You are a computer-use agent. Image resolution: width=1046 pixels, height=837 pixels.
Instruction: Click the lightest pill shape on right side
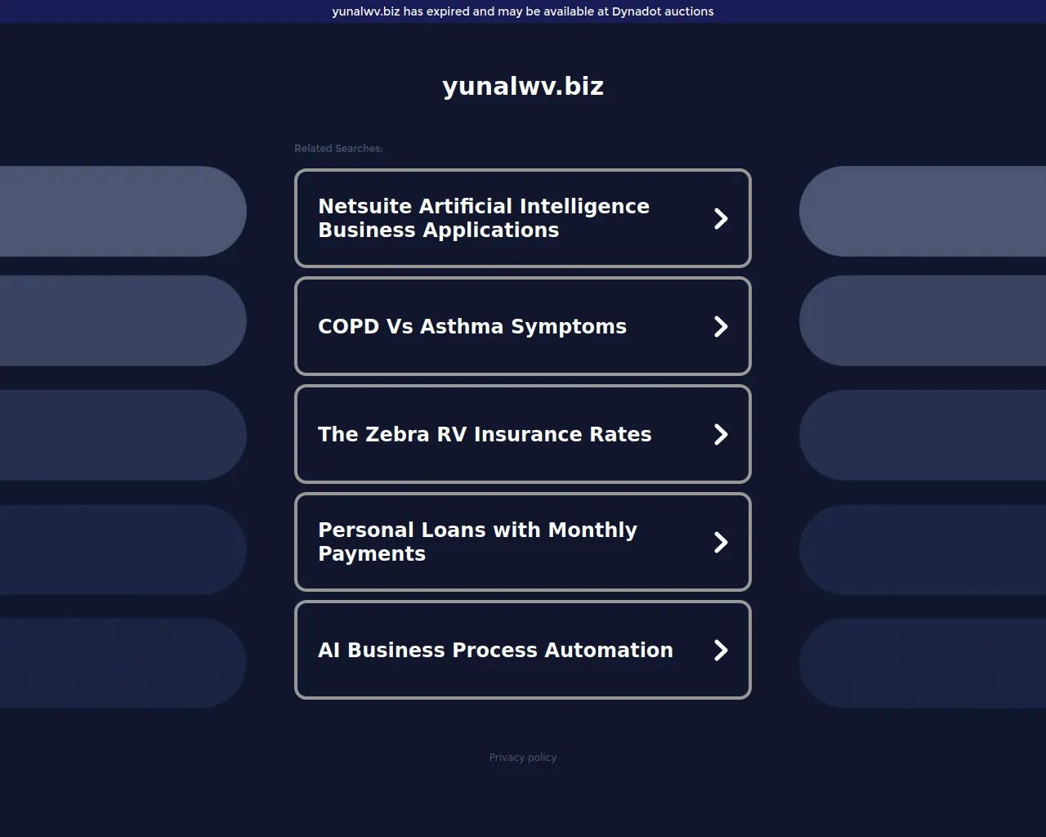click(923, 211)
